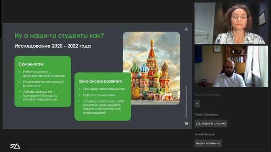Viewport: 271px width, 152px height.
Task: Click the STA logo in the bottom corner
Action: (15, 146)
